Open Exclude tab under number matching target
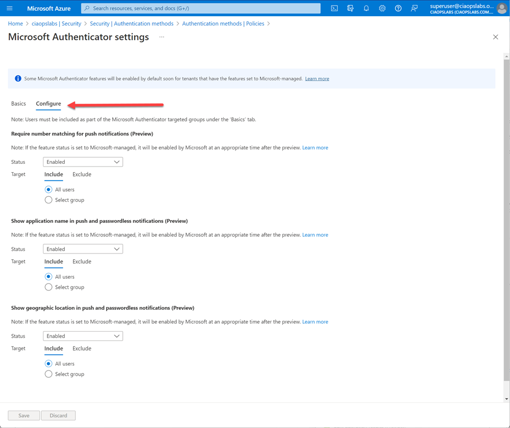 (81, 174)
